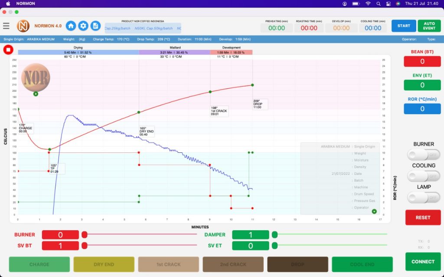Click 'Duration: 11:00' text
This screenshot has width=444, height=277.
click(x=195, y=39)
